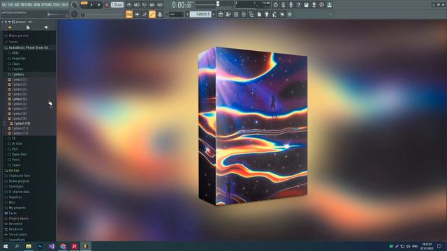Open File Explorer from taskbar
This screenshot has width=447, height=251.
coord(29,246)
